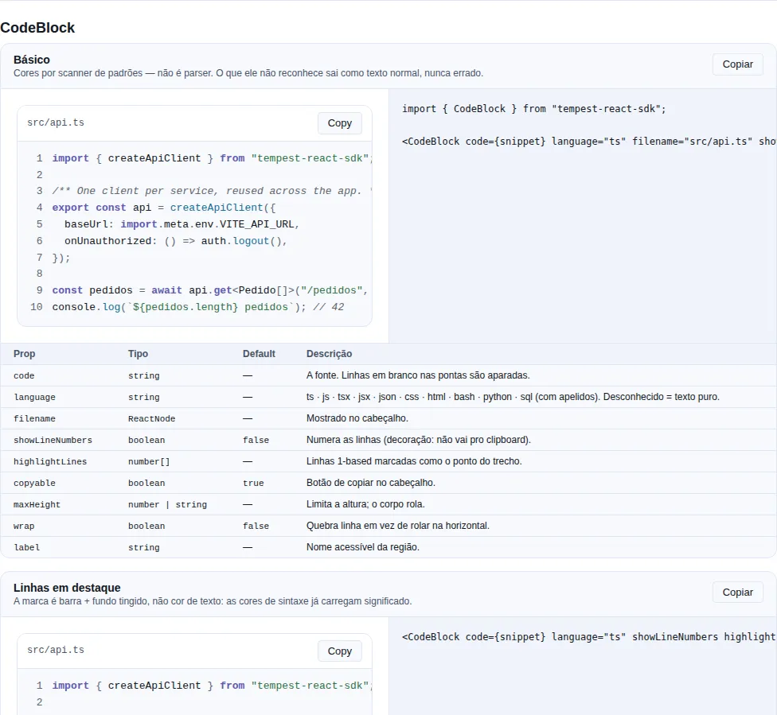Click the 'false' default of showLineNumbers

[x=256, y=440]
